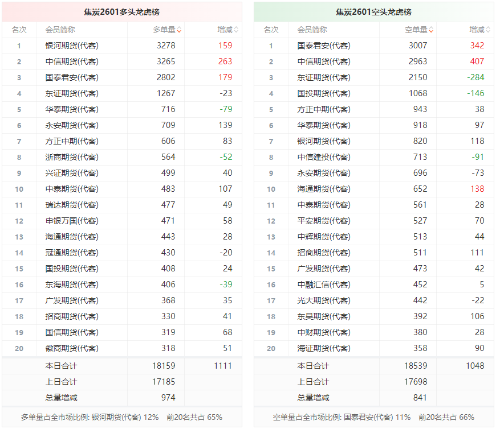Click 海通期货(代客) in long table
Screen dimensions: 496x429
72,237
